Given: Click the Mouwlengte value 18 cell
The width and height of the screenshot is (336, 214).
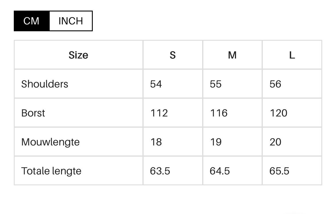Looking at the screenshot, I should tap(156, 142).
